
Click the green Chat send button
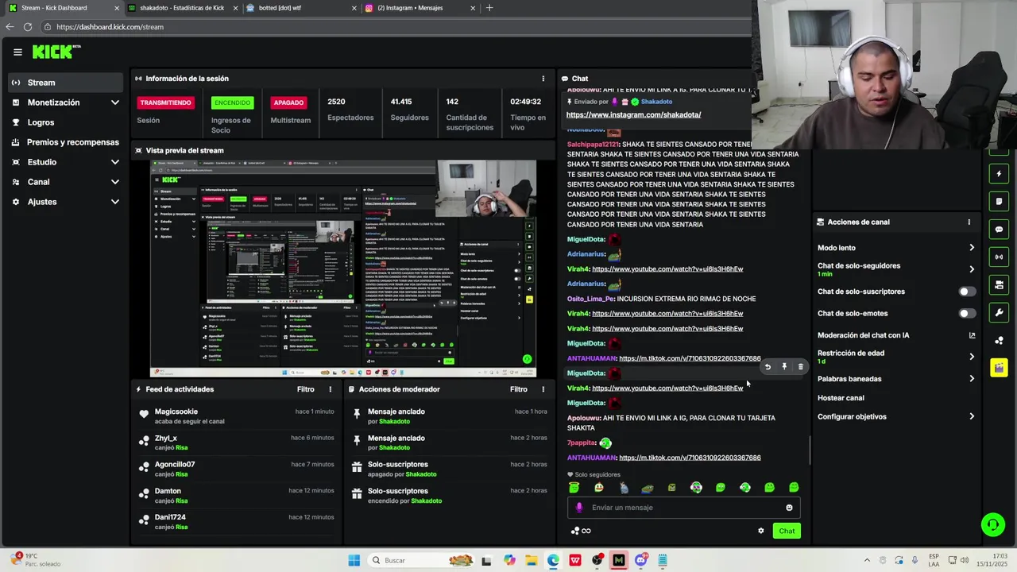coord(787,531)
